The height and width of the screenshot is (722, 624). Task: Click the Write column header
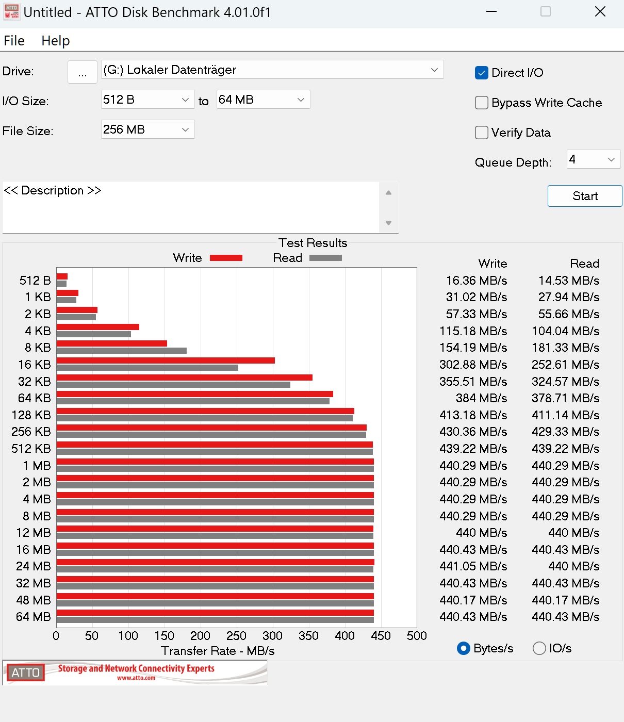click(493, 264)
